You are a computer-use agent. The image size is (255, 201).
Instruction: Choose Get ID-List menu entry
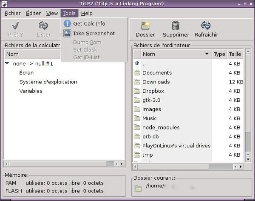point(94,57)
